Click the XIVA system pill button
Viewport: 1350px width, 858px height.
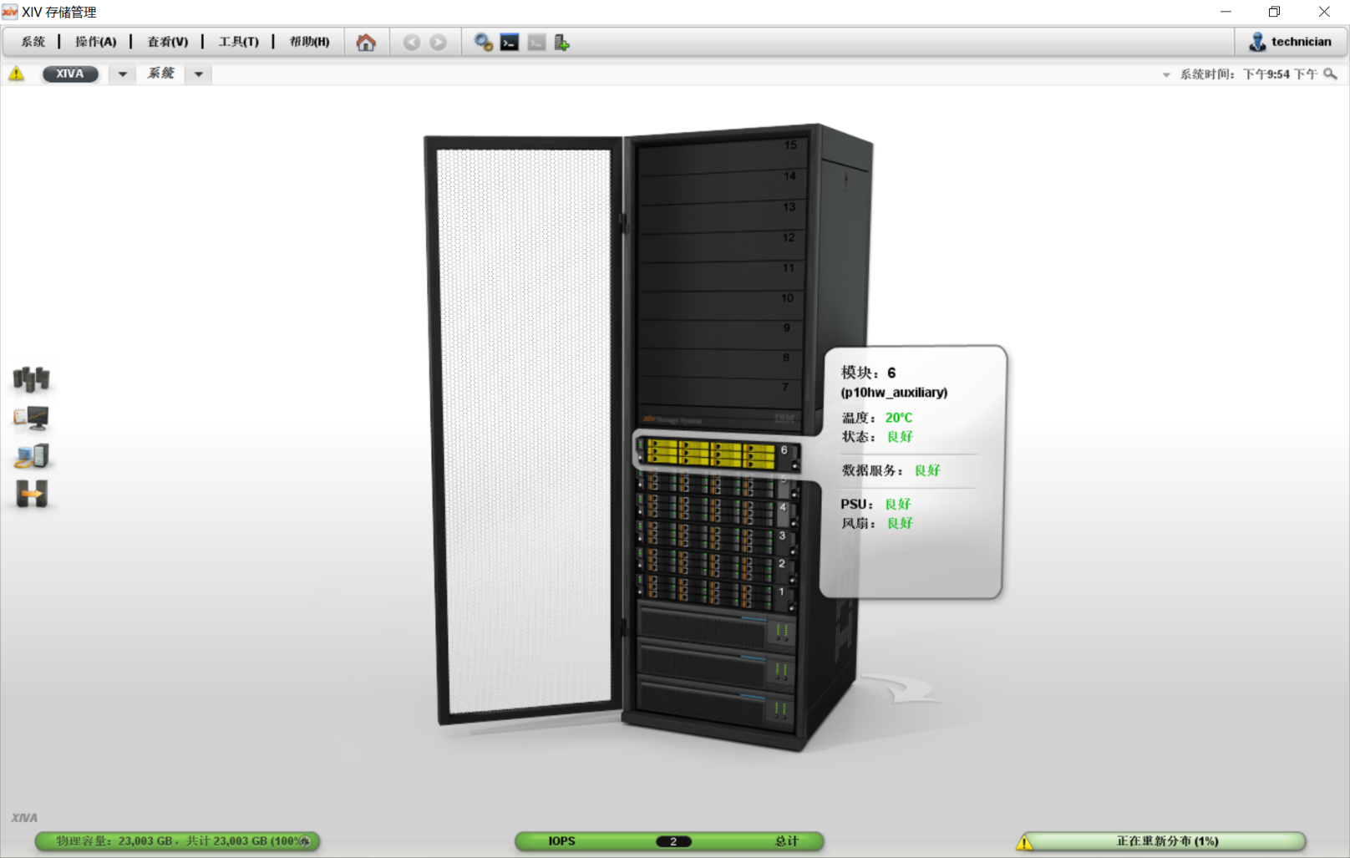click(x=70, y=74)
